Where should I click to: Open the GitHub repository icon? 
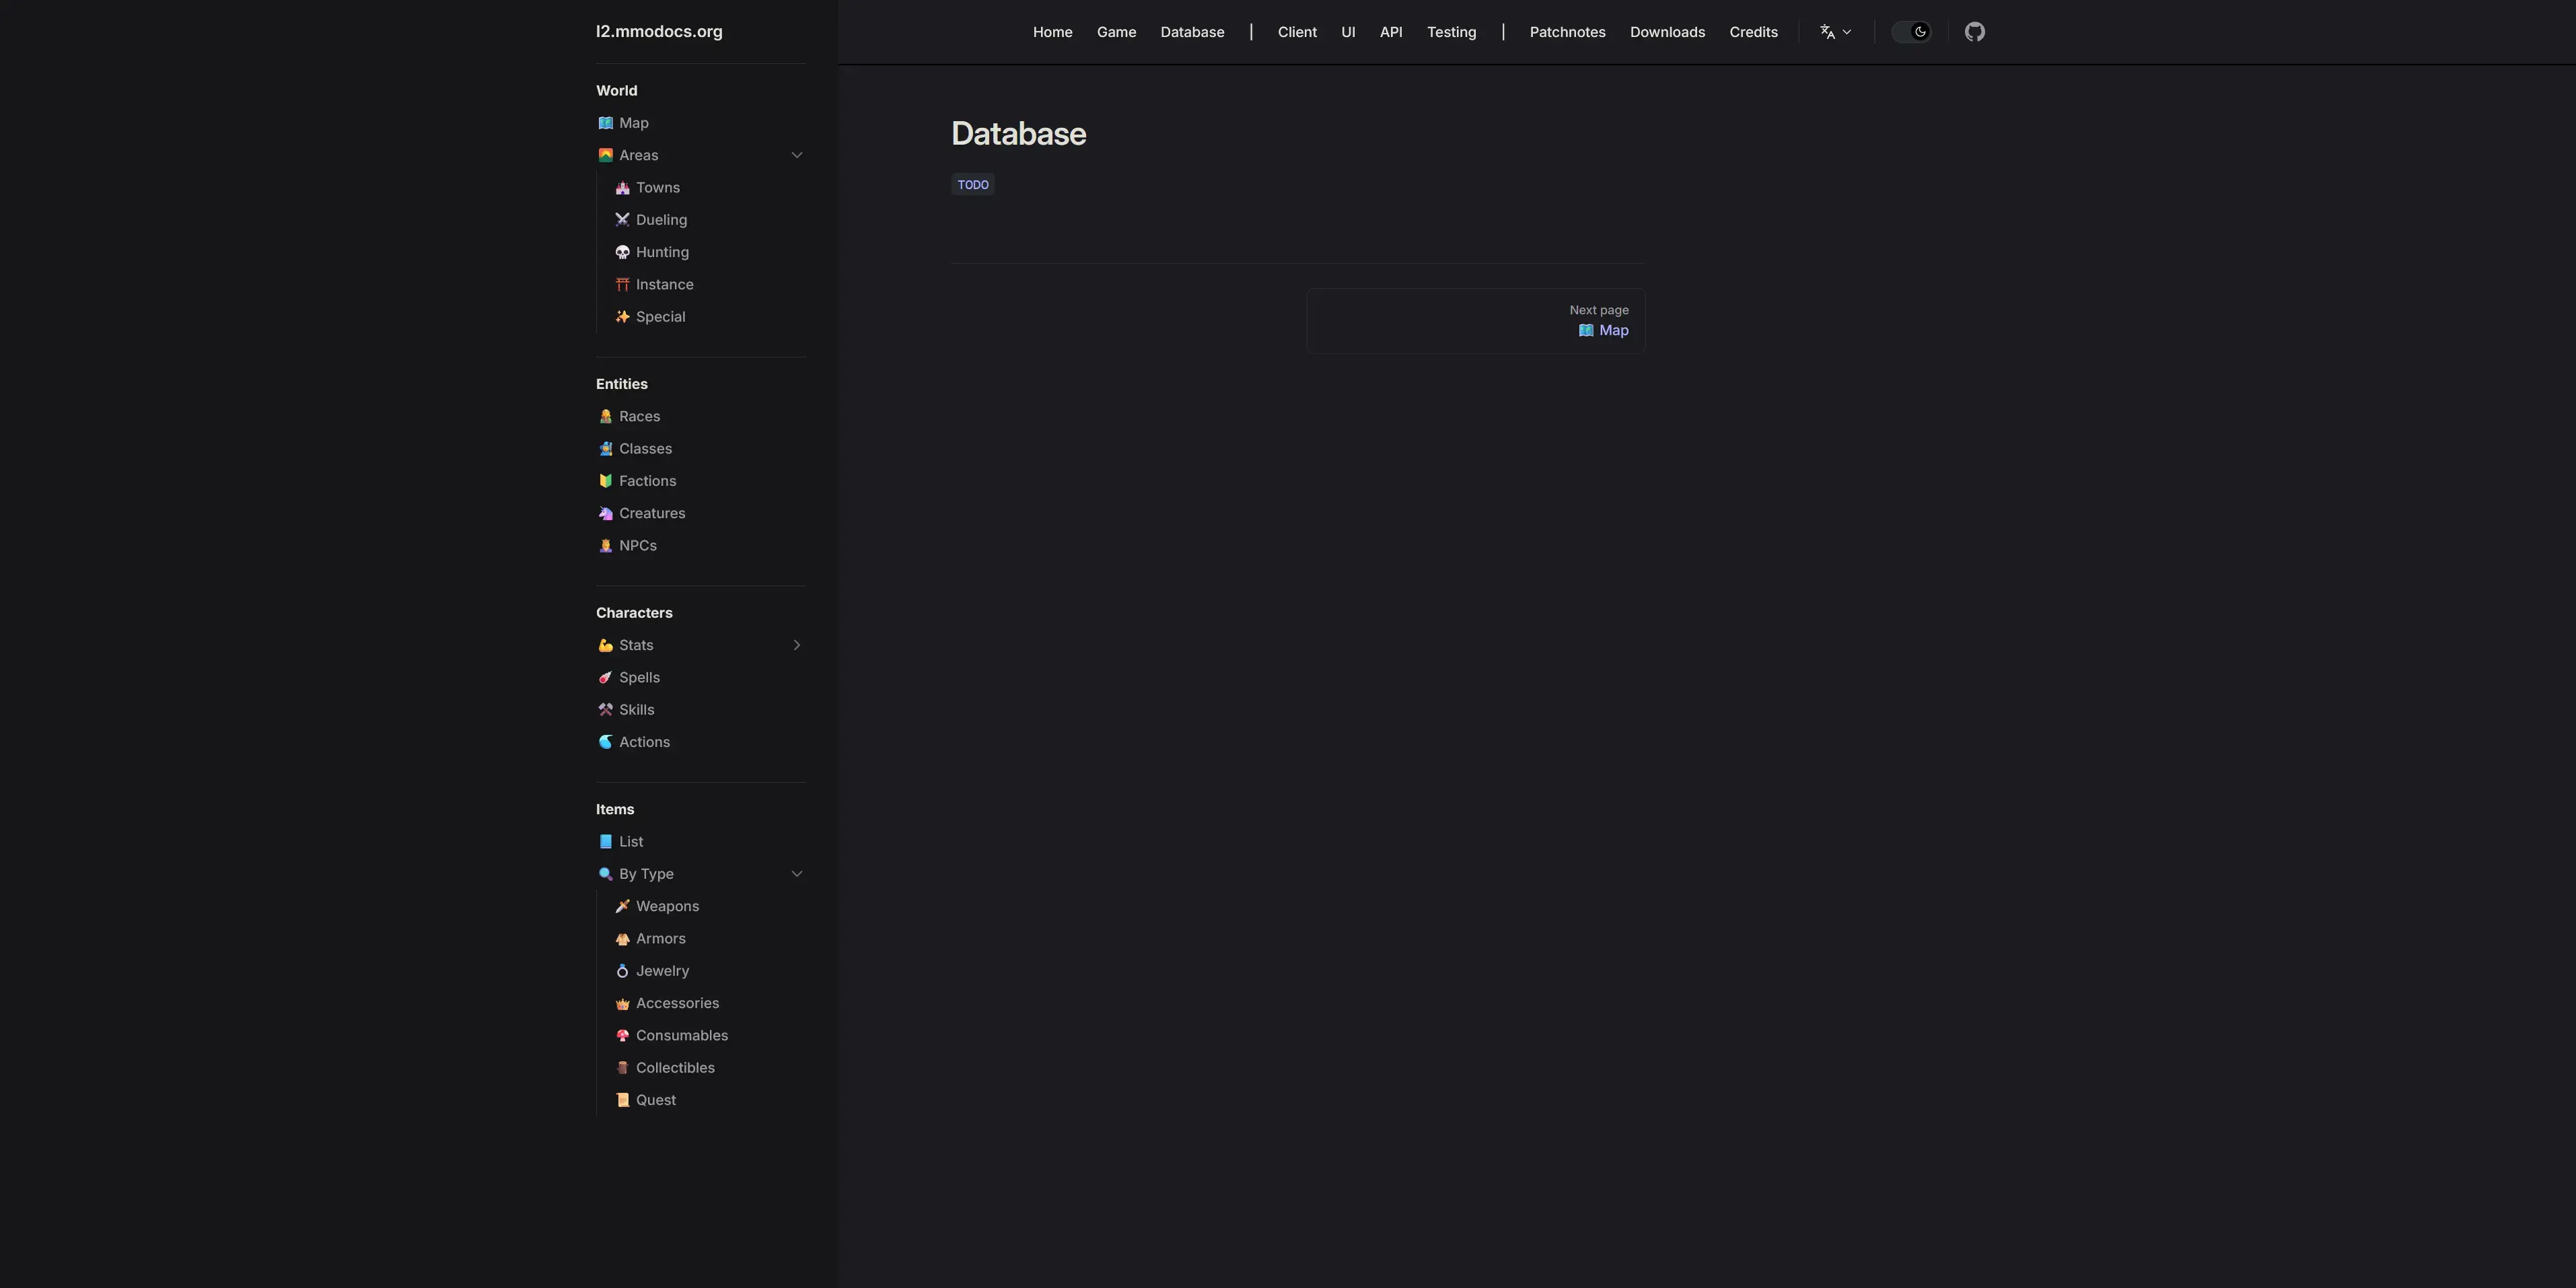[x=1974, y=32]
